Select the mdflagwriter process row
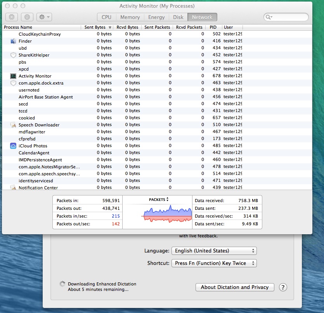Screen dimensions: 324x313 coord(157,132)
